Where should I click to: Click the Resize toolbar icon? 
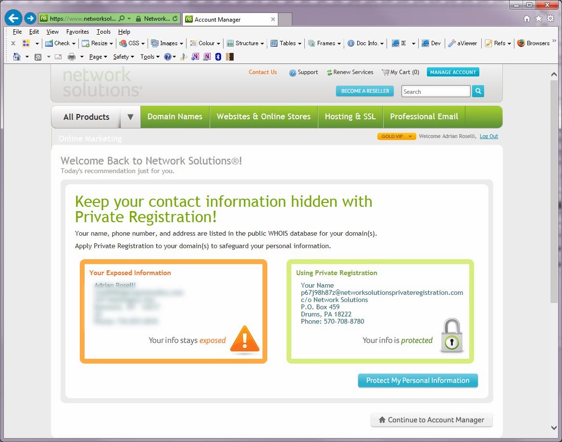coord(86,43)
